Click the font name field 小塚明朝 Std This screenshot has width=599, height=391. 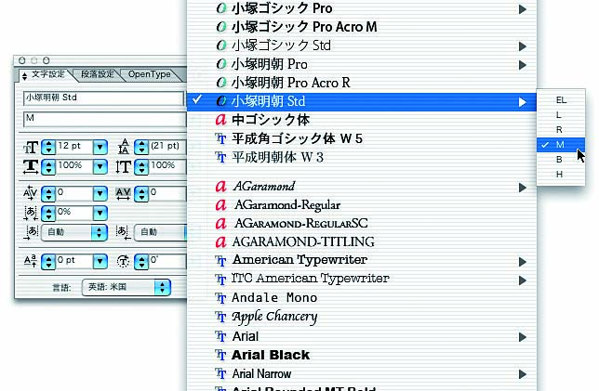point(103,98)
